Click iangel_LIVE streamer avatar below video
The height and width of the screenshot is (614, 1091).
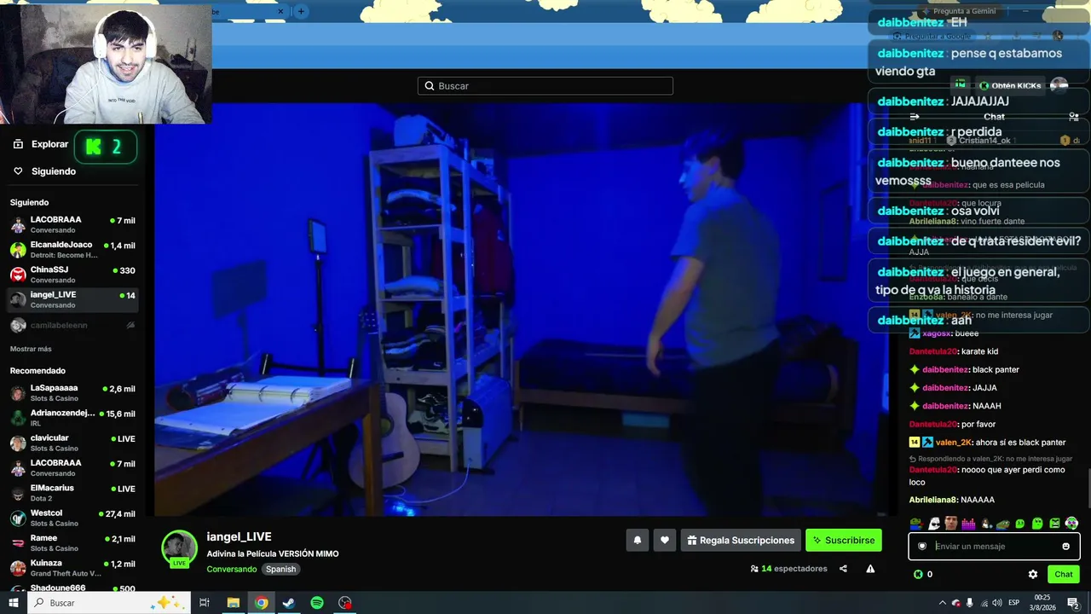click(180, 548)
